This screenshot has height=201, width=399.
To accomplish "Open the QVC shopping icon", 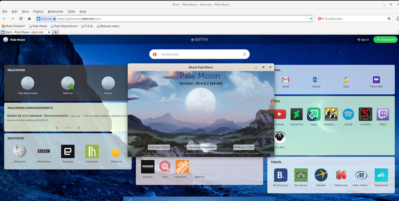I will (x=165, y=167).
